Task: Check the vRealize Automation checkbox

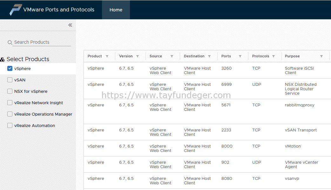Action: (10, 125)
